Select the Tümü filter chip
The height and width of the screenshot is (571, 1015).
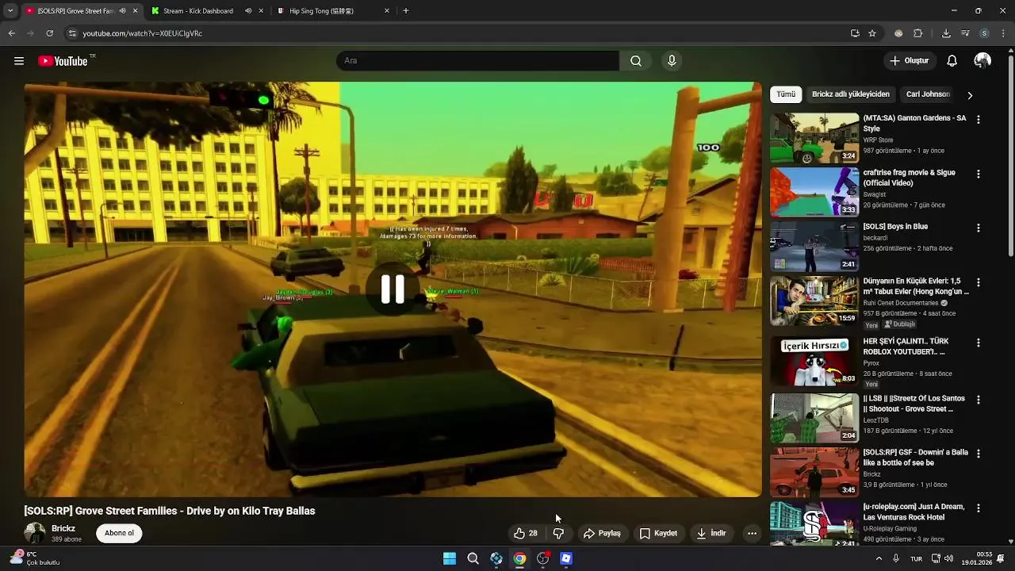[x=786, y=94]
